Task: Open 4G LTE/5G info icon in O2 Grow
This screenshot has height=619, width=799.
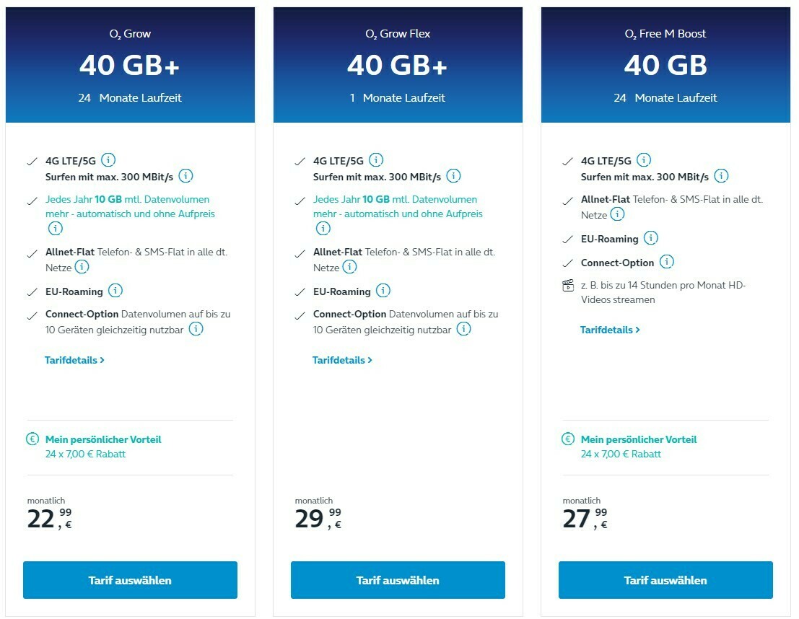Action: point(108,160)
